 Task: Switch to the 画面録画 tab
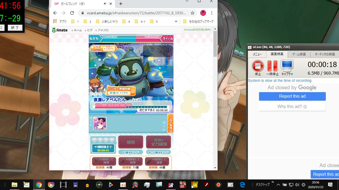tap(277, 54)
